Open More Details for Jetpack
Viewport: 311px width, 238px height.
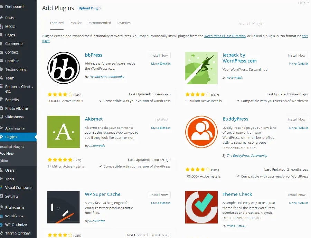click(x=299, y=64)
